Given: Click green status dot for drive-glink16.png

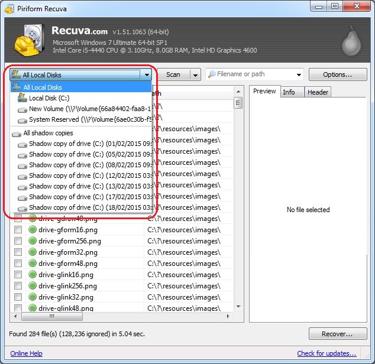Looking at the screenshot, I should point(33,274).
